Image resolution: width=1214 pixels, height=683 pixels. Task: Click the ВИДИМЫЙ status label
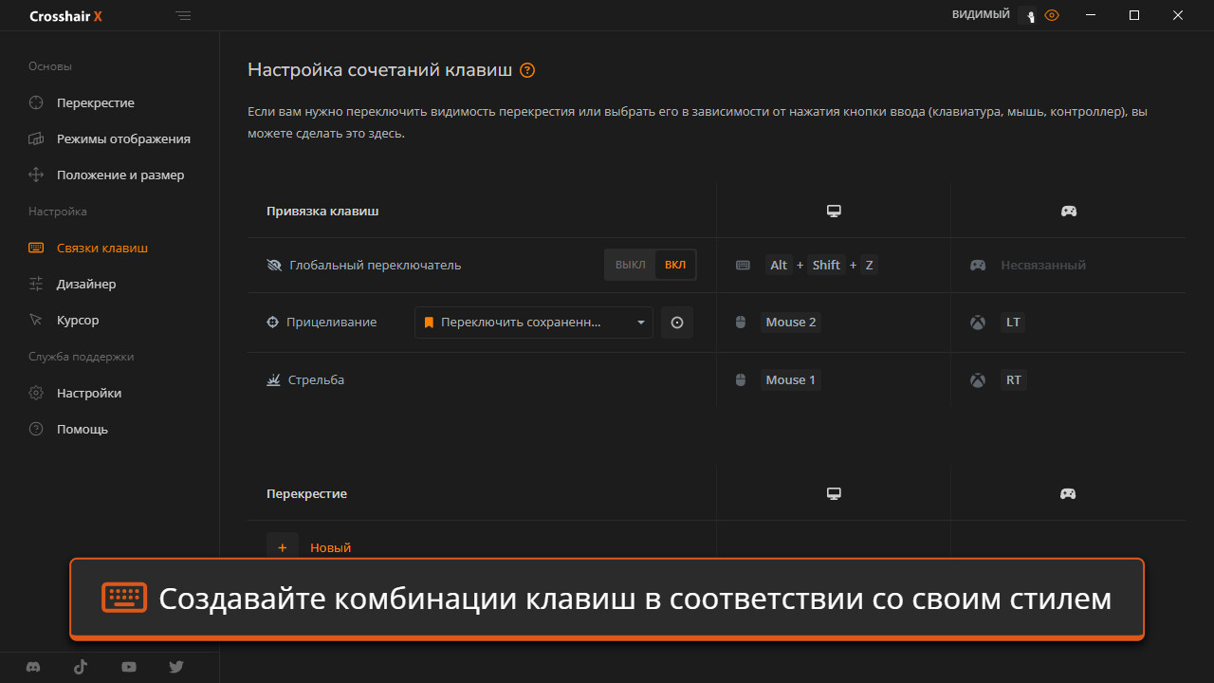(x=981, y=14)
